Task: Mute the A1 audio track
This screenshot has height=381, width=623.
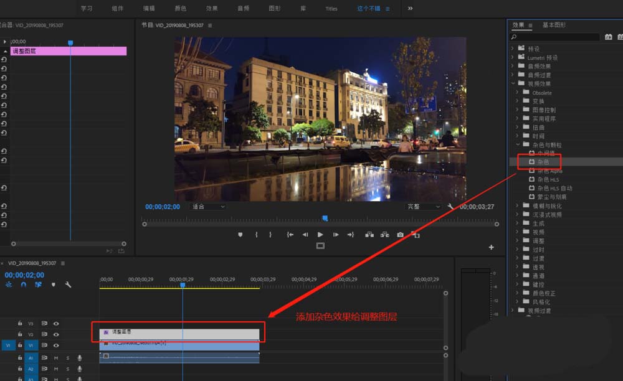Action: [56, 358]
